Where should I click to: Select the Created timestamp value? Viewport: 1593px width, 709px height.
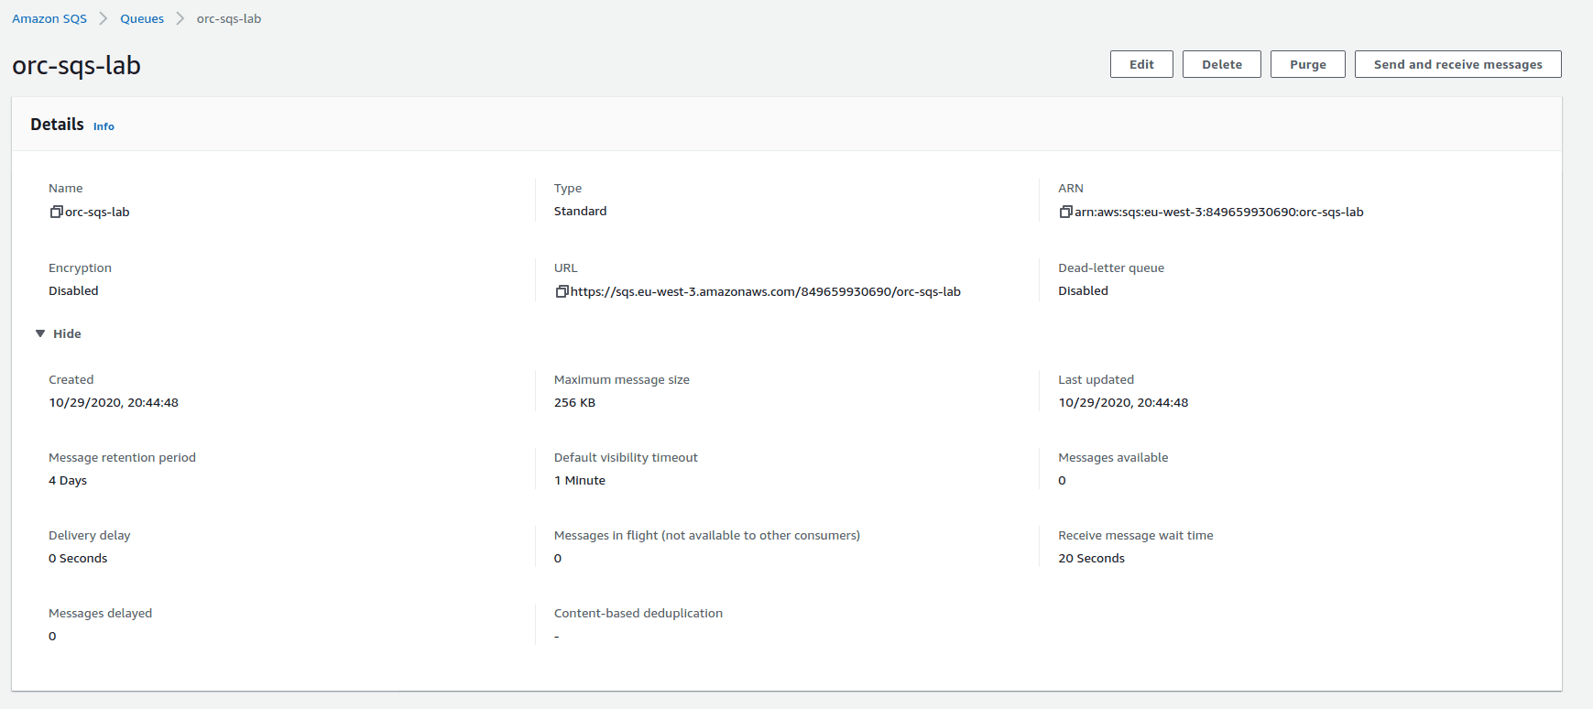[x=114, y=402]
